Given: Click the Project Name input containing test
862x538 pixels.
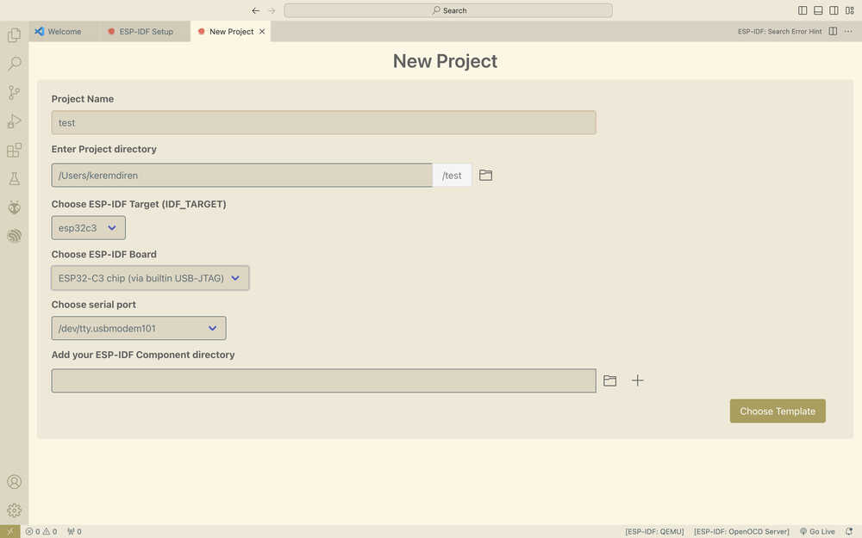Looking at the screenshot, I should point(323,122).
